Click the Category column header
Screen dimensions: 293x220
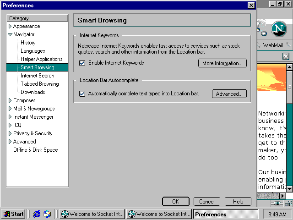38,18
